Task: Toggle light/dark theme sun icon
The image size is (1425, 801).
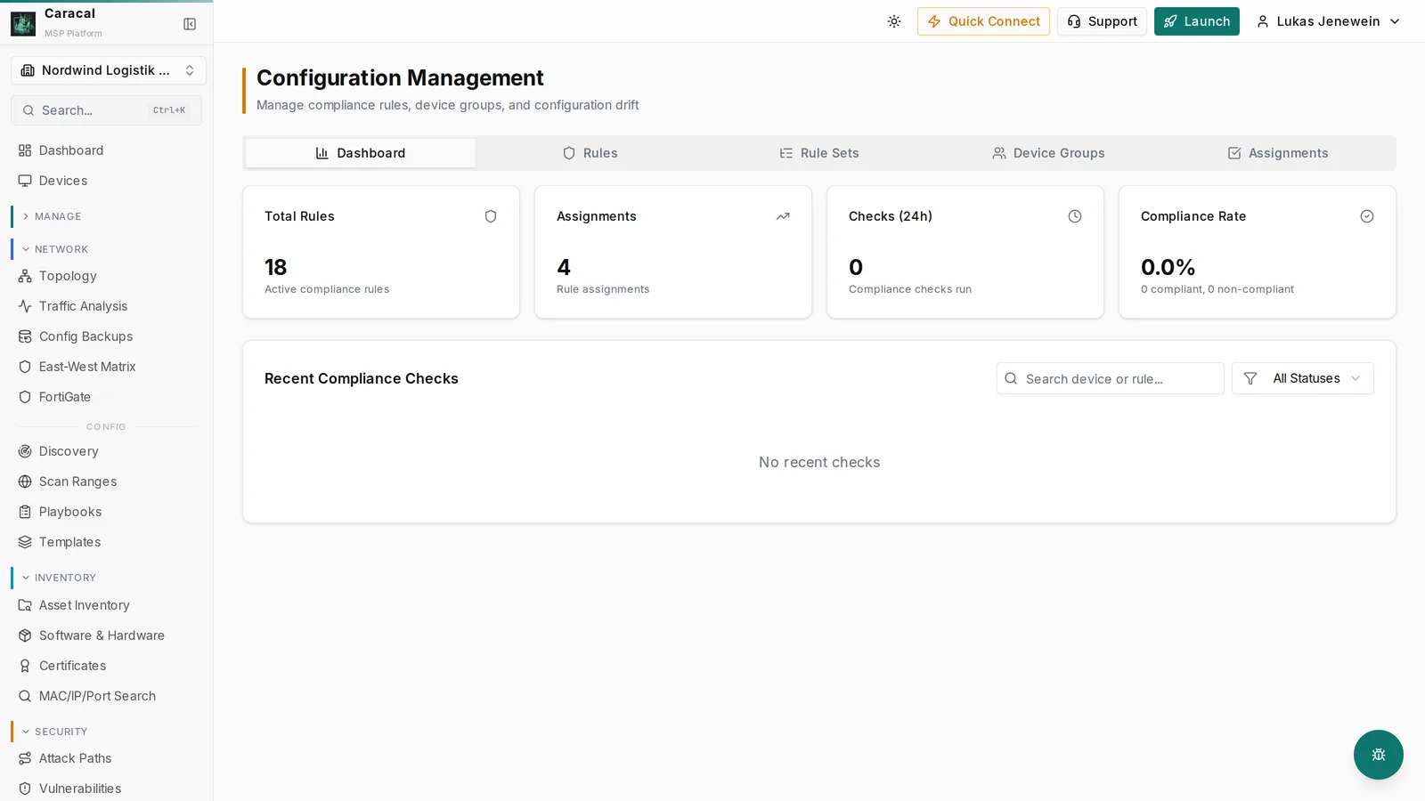Action: pos(894,21)
